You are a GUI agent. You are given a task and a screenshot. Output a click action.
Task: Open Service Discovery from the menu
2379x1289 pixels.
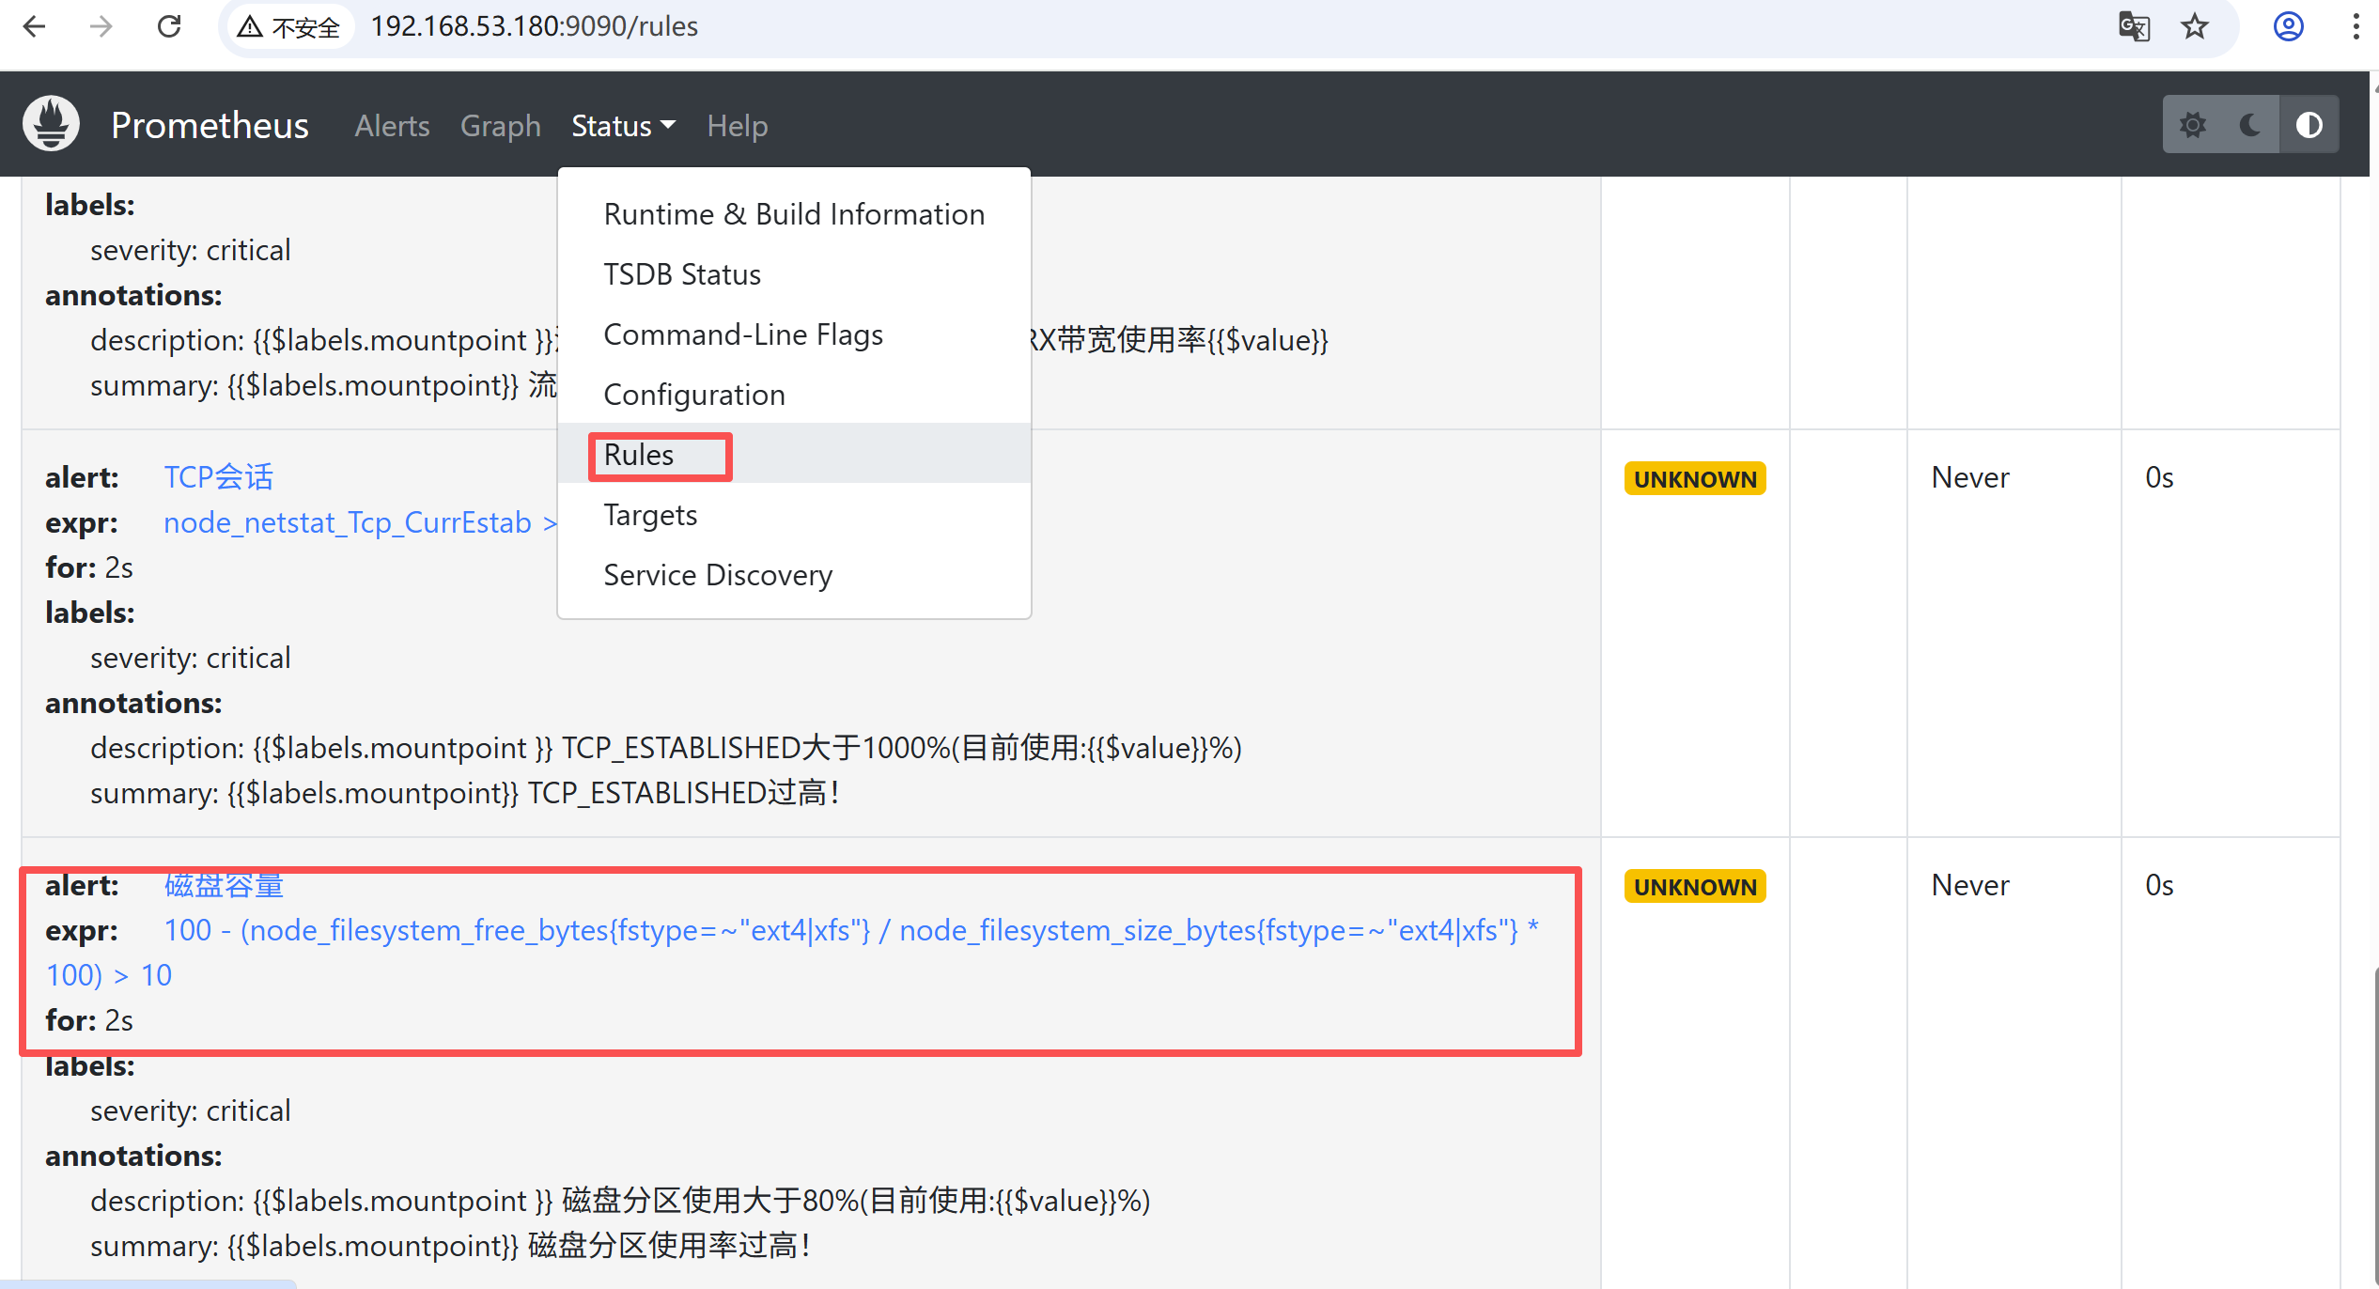(x=718, y=574)
